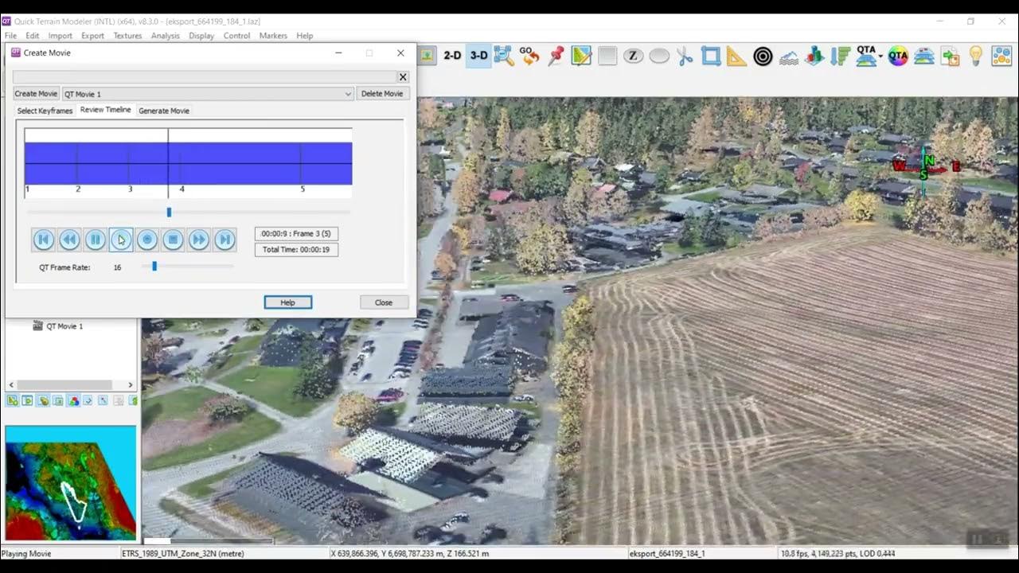Jump to first frame of movie
This screenshot has width=1019, height=573.
click(44, 240)
